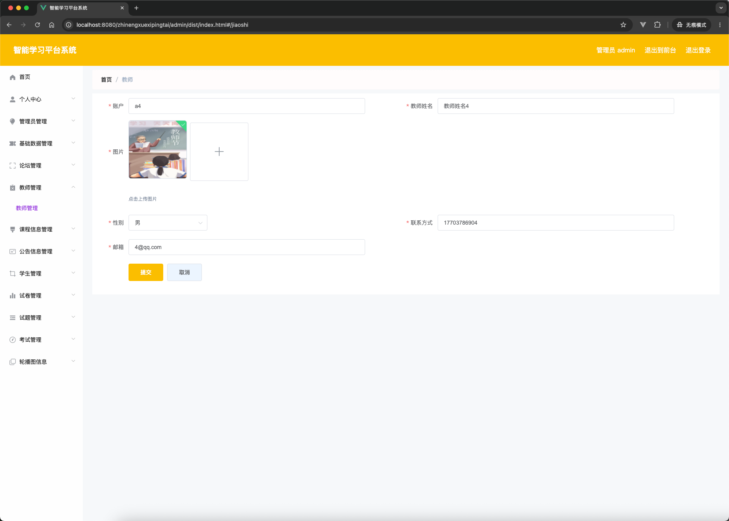The width and height of the screenshot is (729, 521).
Task: Expand the 轮播图信息 menu chevron
Action: click(x=73, y=361)
